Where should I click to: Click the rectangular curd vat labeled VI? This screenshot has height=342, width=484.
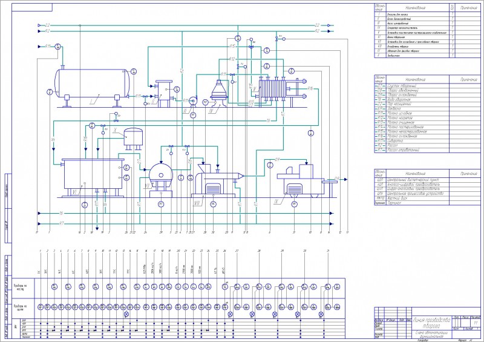93,177
